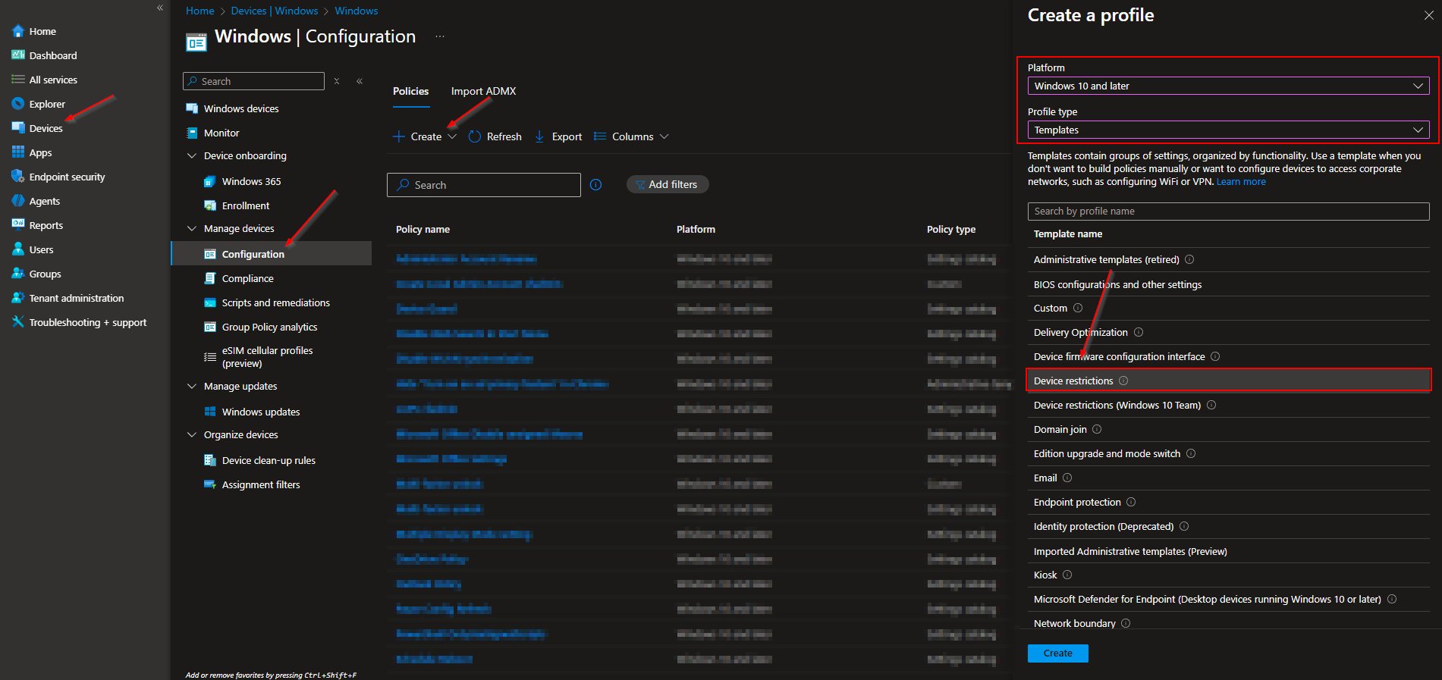
Task: Collapse the left navigation sidebar
Action: (x=160, y=8)
